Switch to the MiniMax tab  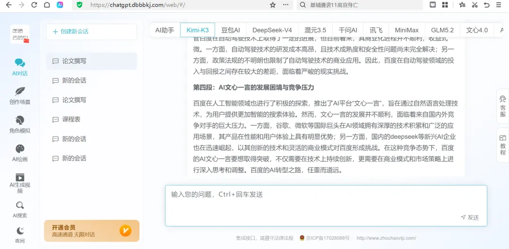(x=407, y=30)
